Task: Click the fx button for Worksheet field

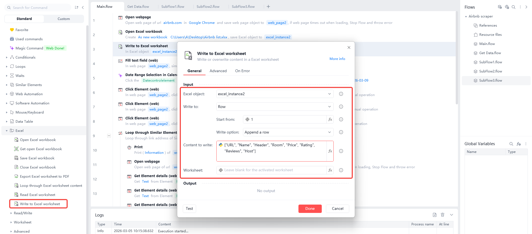Action: click(330, 170)
